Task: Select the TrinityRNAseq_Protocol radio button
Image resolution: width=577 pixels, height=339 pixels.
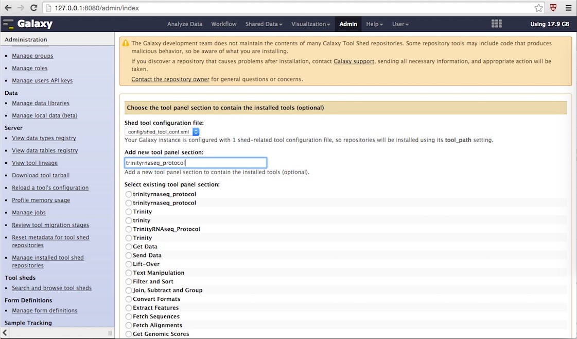Action: [128, 229]
